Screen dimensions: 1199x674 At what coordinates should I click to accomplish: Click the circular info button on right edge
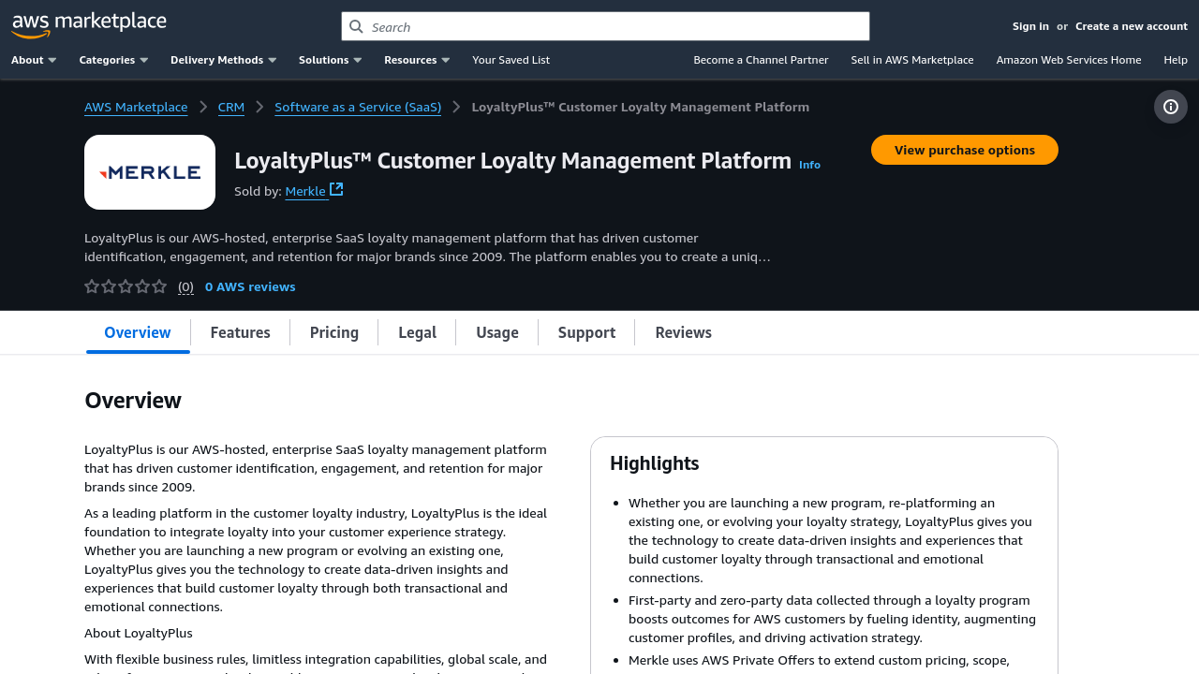(1170, 107)
